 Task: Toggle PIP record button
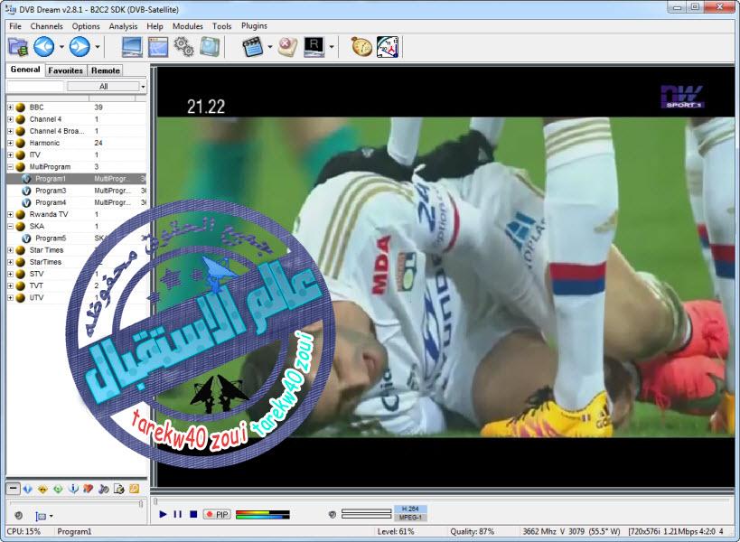click(217, 514)
